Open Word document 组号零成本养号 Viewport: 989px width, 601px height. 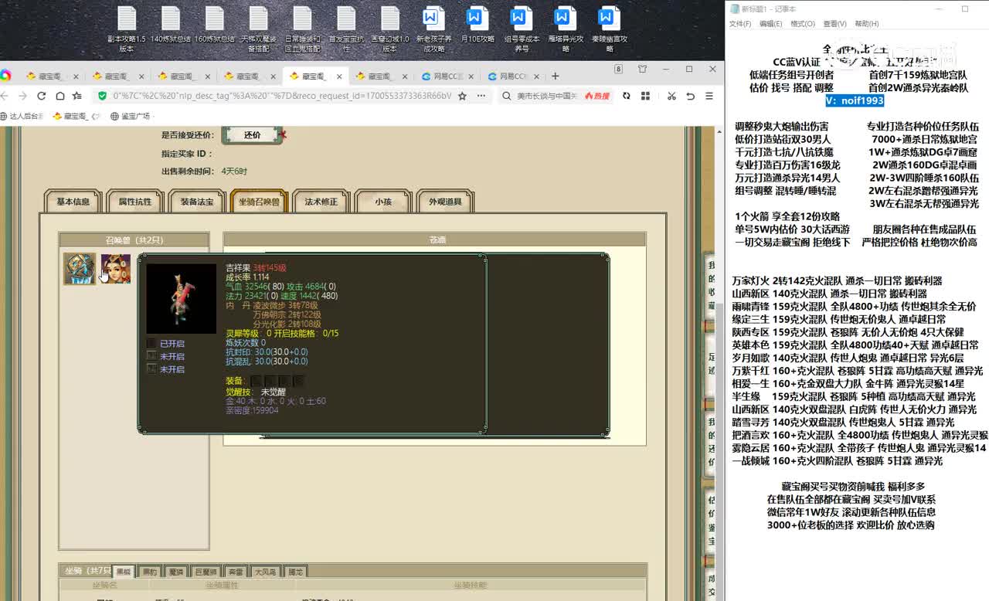[522, 29]
